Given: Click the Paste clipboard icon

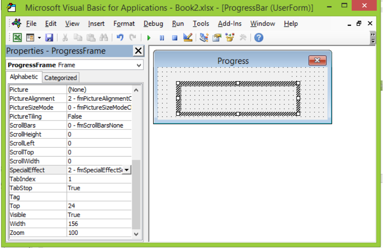Looking at the screenshot, I should click(x=91, y=38).
